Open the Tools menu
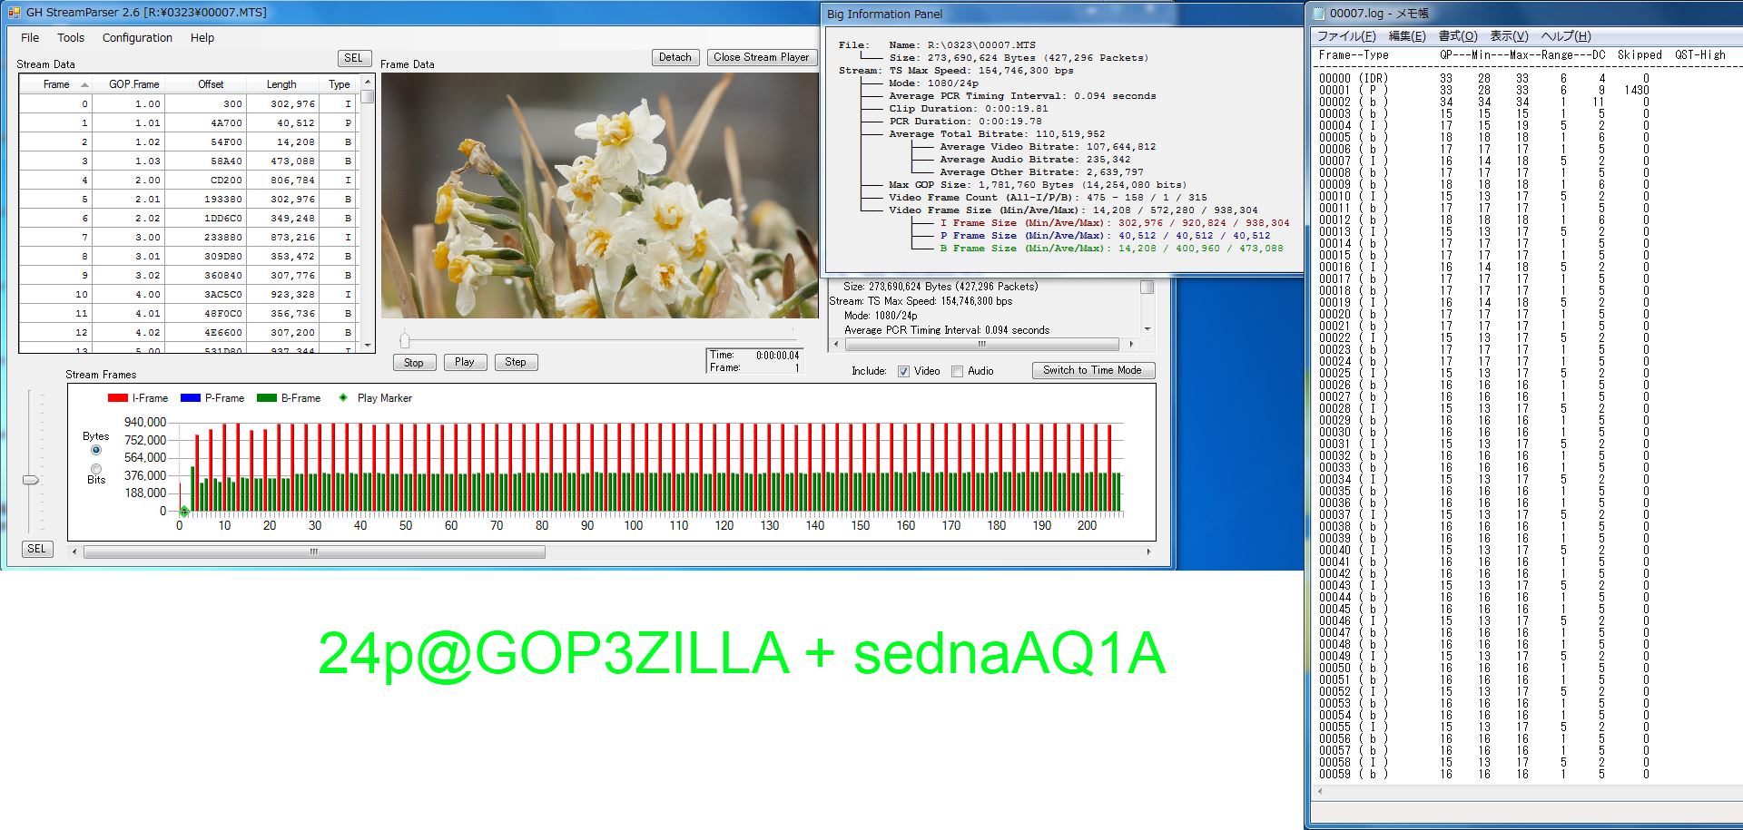 pos(71,38)
